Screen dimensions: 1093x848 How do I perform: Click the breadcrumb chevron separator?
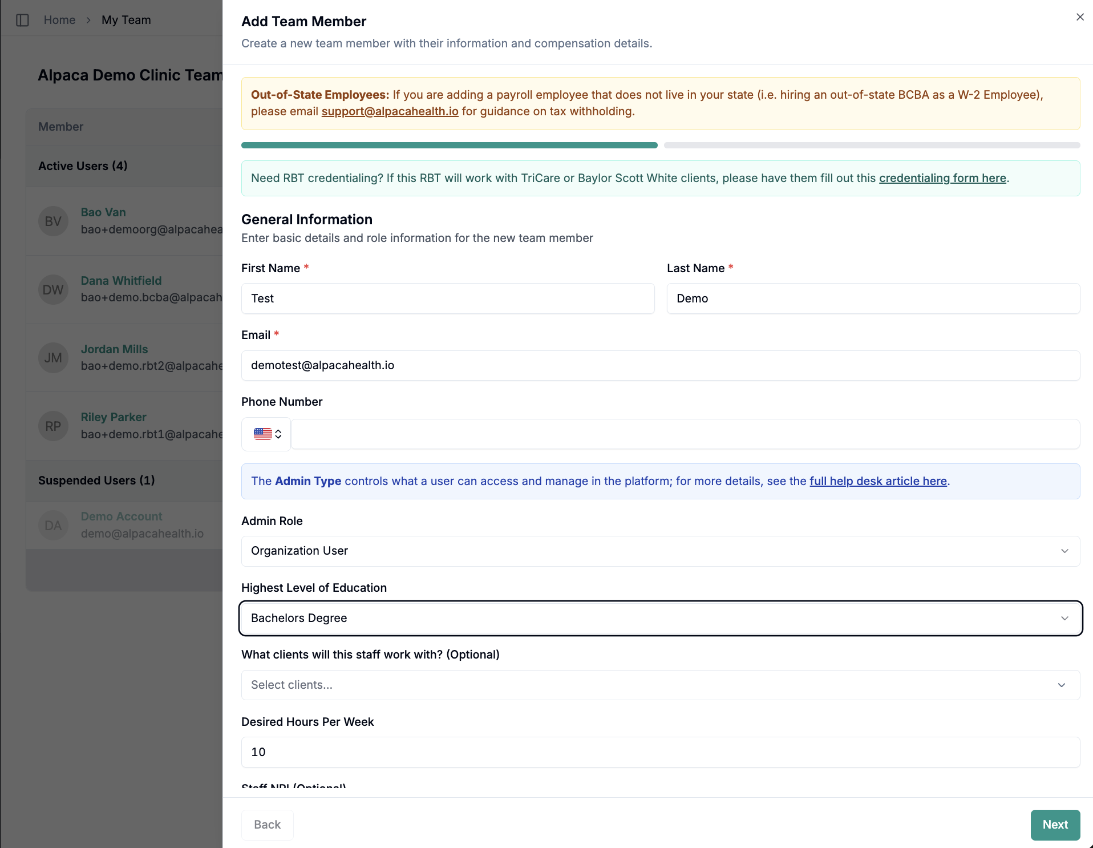(88, 20)
